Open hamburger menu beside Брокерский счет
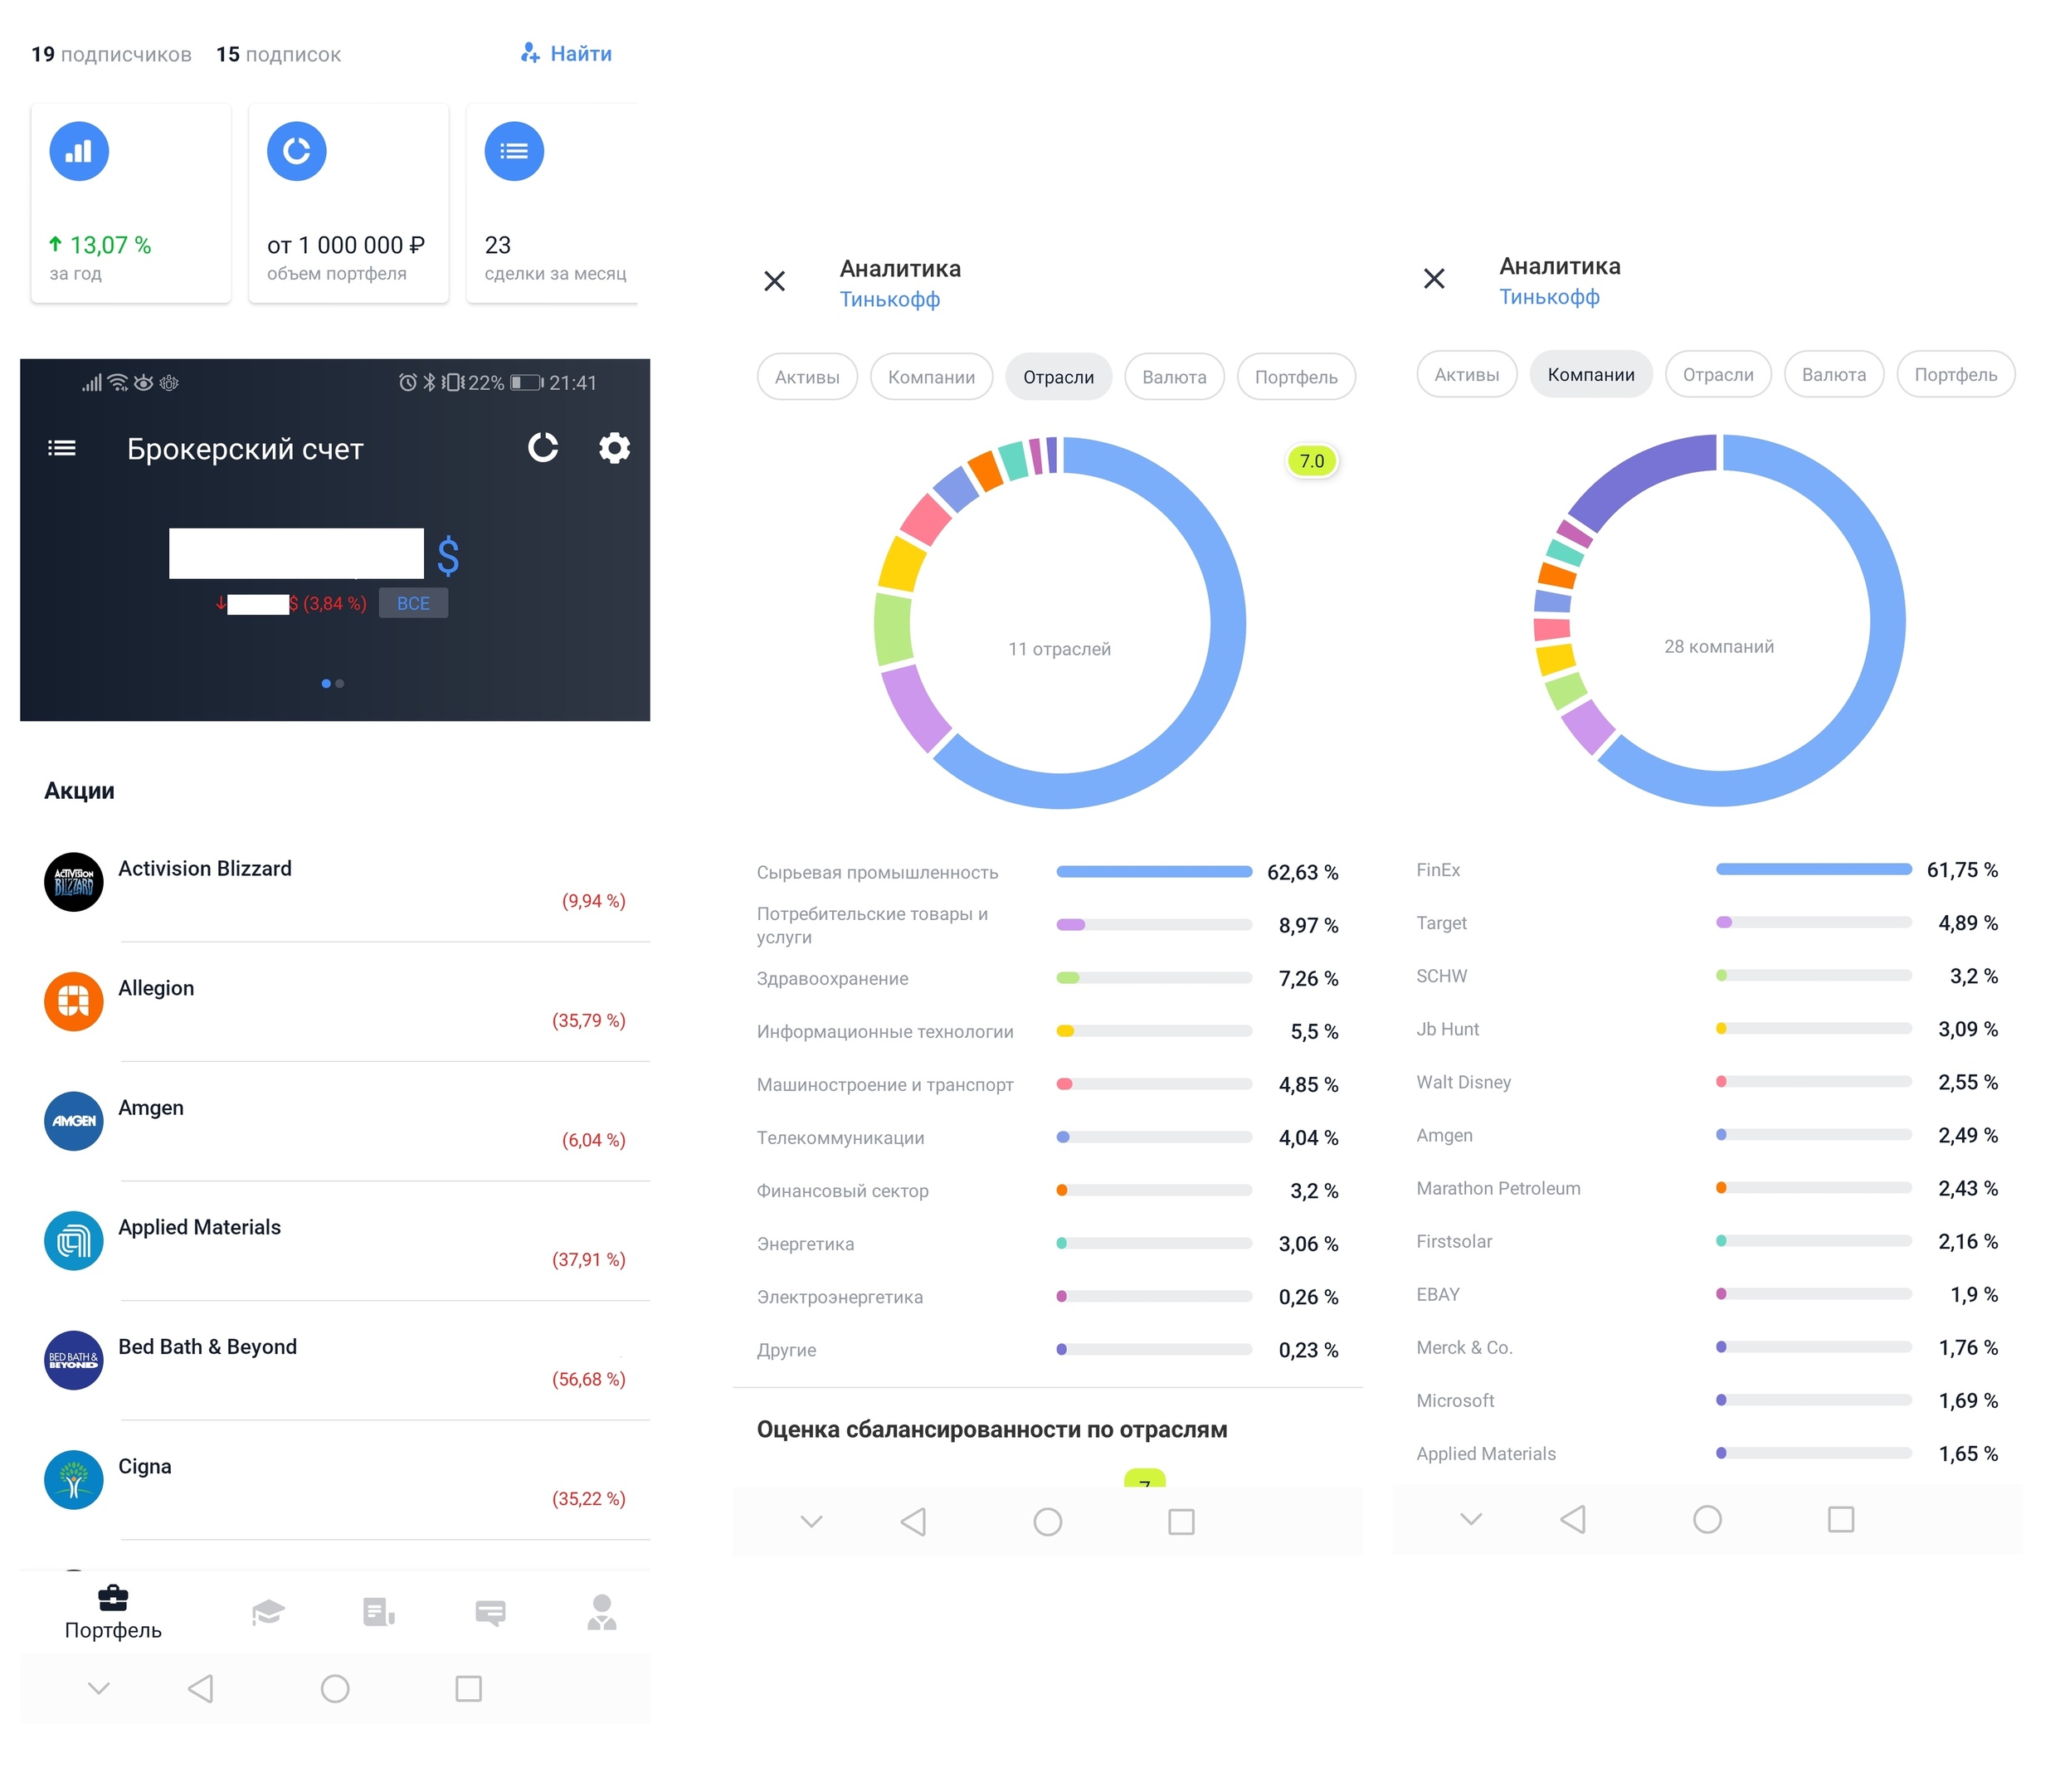The height and width of the screenshot is (1792, 2065). 62,448
